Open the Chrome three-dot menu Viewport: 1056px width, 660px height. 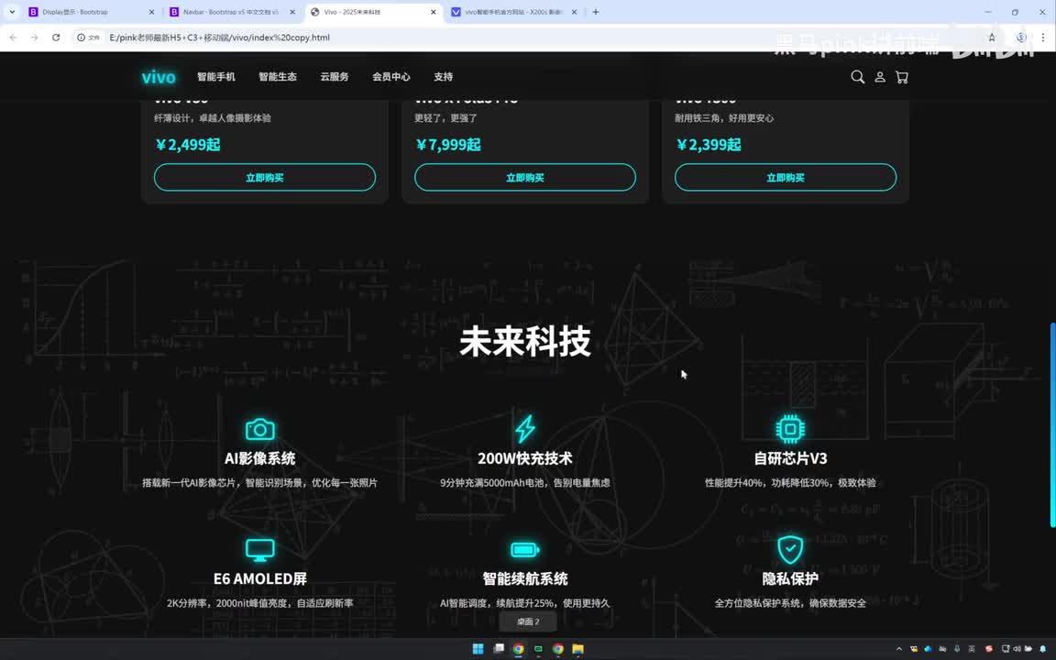coord(1042,38)
